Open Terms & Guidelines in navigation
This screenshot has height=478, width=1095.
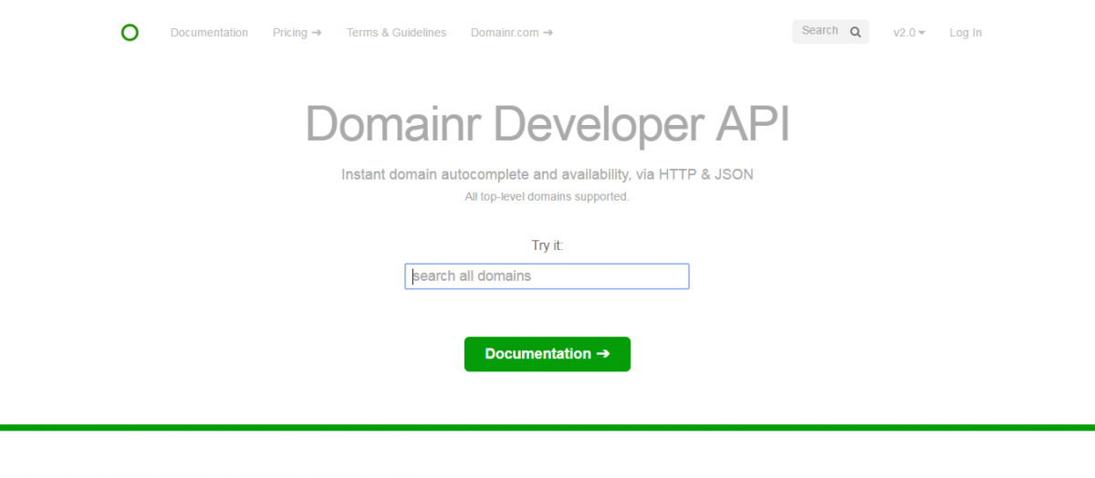pyautogui.click(x=396, y=33)
